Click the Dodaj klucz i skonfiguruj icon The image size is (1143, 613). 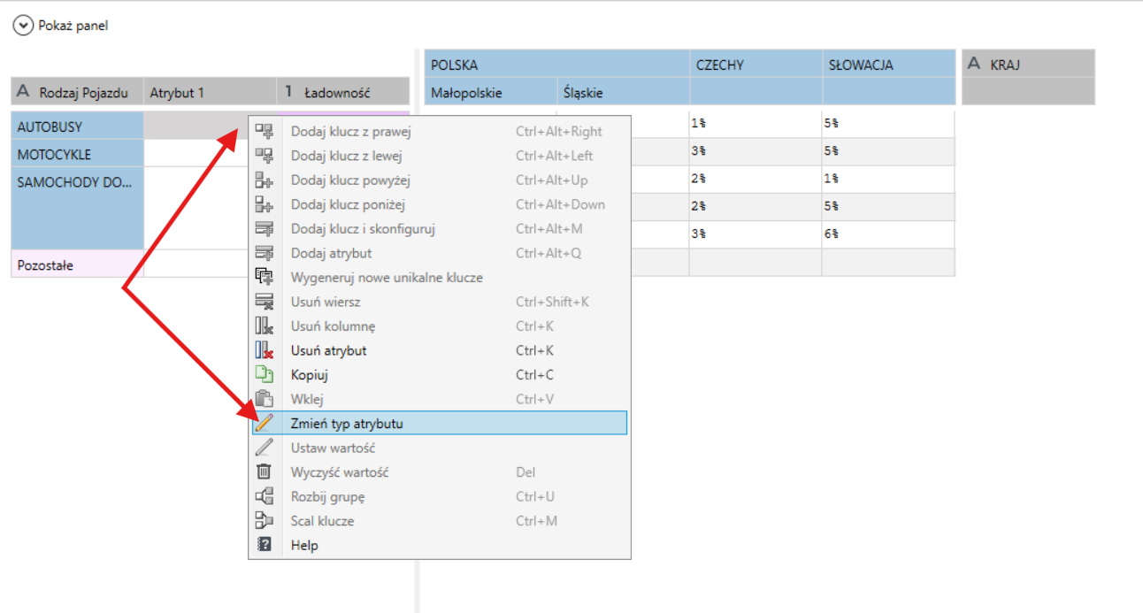[264, 229]
